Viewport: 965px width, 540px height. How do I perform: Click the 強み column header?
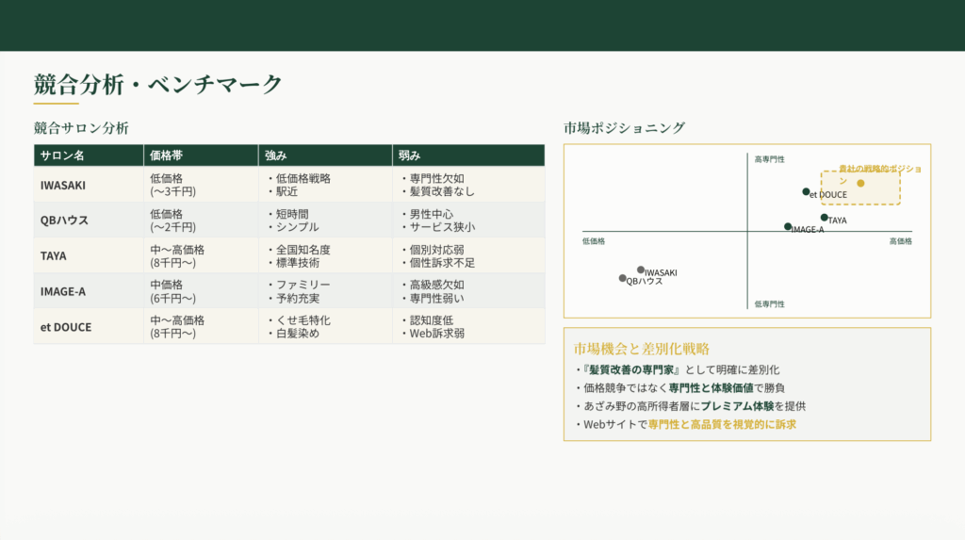(276, 155)
